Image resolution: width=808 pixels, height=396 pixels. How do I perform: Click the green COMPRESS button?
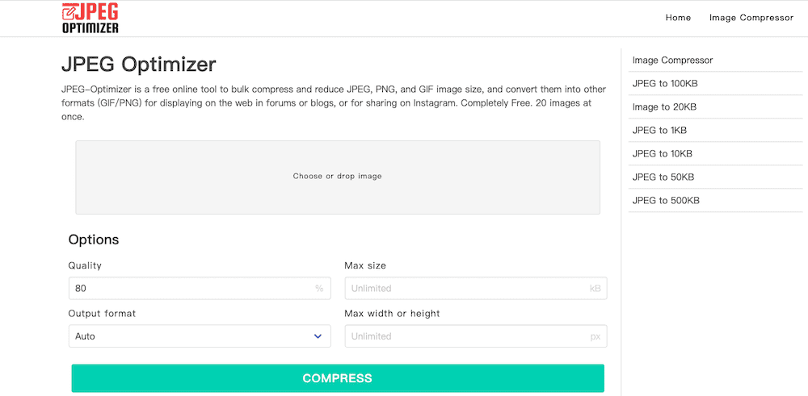[338, 378]
